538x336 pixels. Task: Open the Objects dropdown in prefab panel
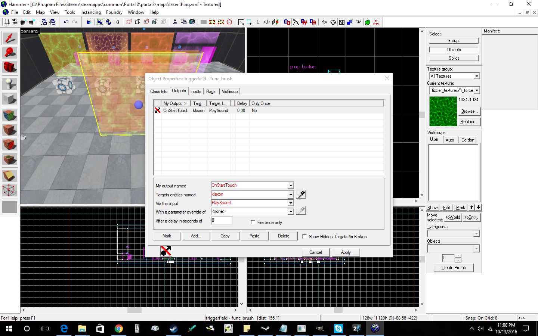[x=476, y=249]
